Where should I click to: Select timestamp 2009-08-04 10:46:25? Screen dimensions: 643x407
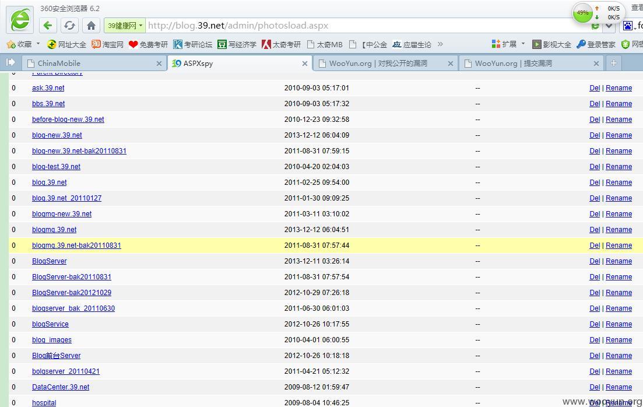tap(317, 402)
